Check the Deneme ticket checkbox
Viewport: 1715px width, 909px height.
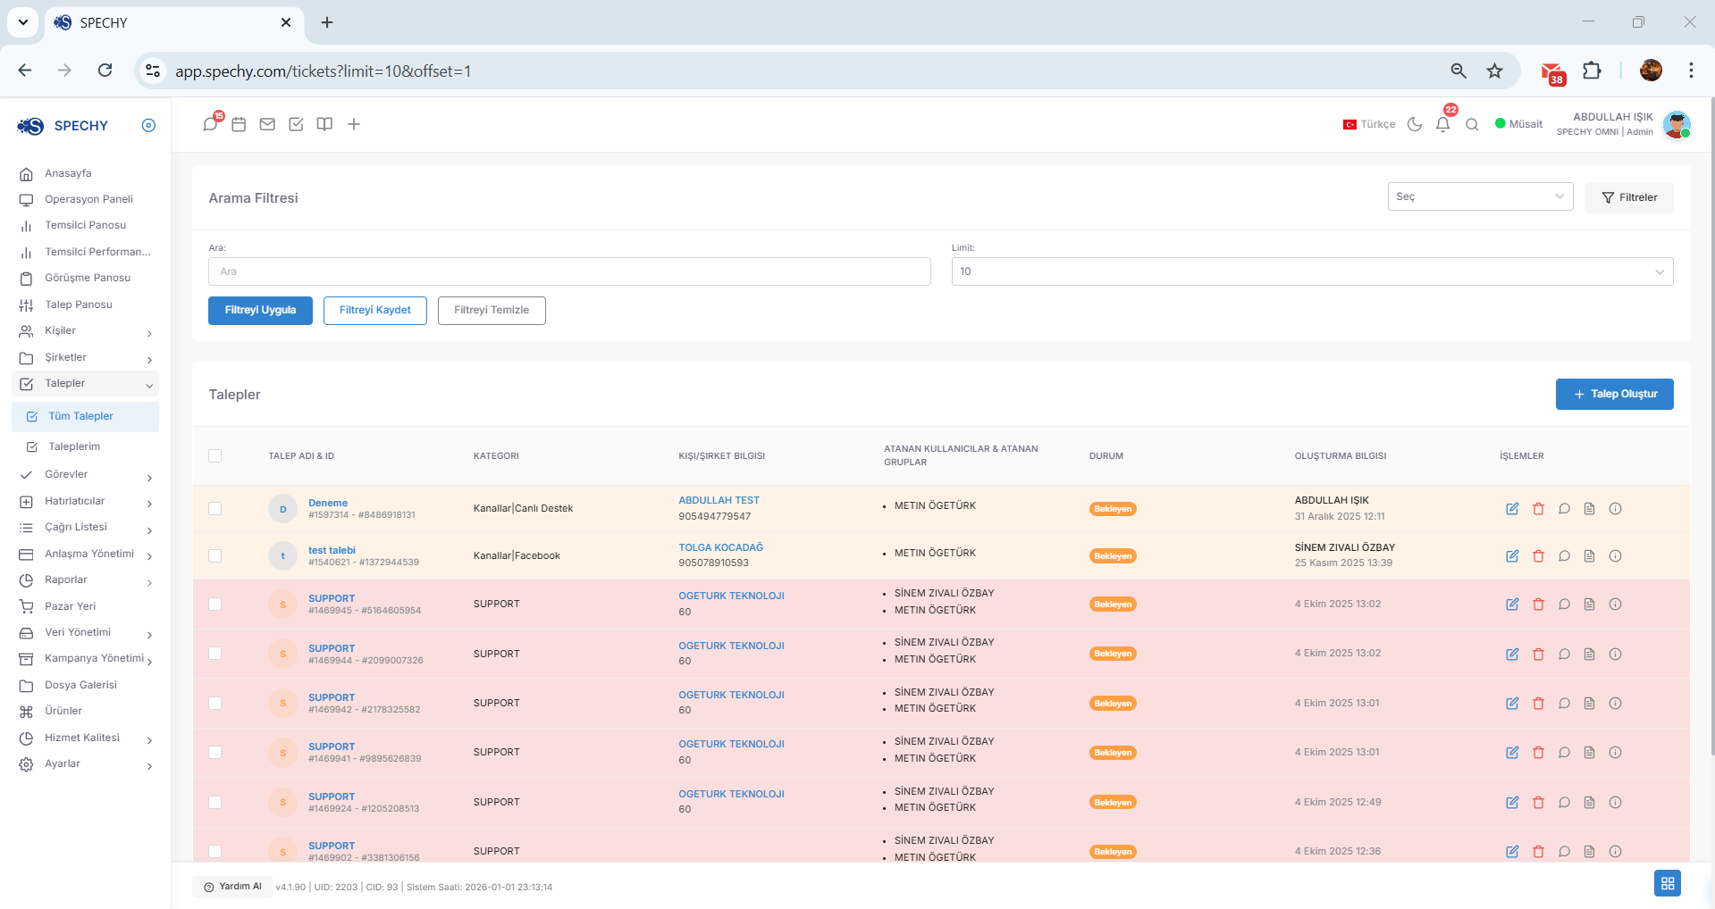click(214, 509)
